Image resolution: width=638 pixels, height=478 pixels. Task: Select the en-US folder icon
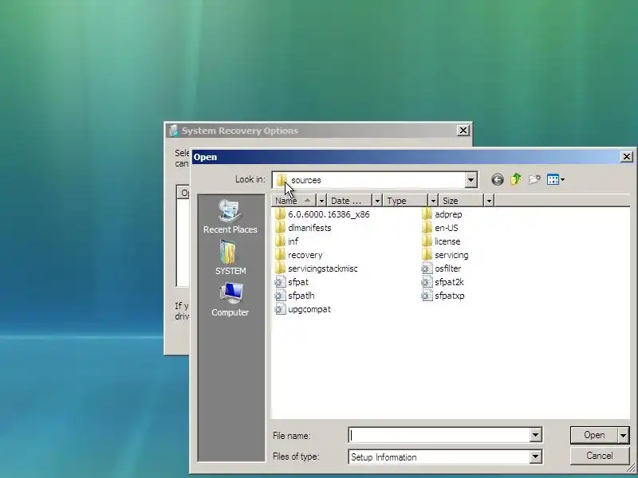coord(427,228)
